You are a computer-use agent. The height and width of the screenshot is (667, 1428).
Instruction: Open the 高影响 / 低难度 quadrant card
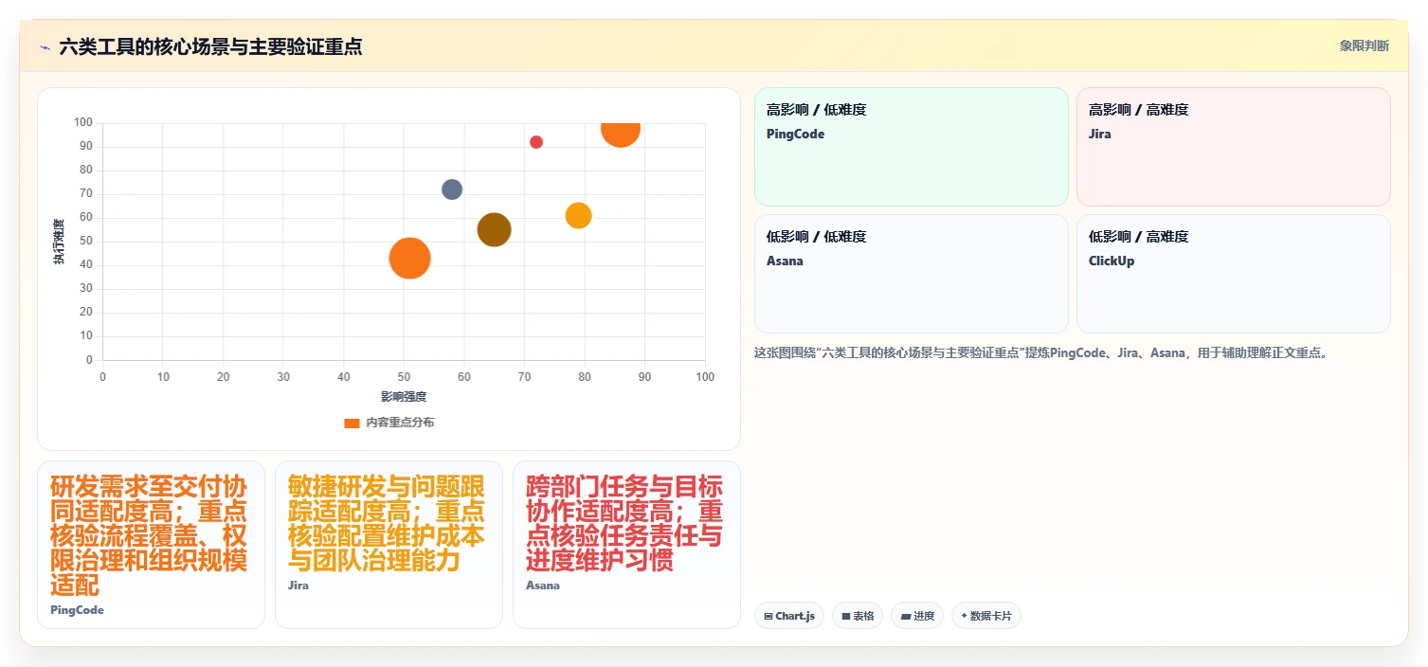click(x=911, y=147)
